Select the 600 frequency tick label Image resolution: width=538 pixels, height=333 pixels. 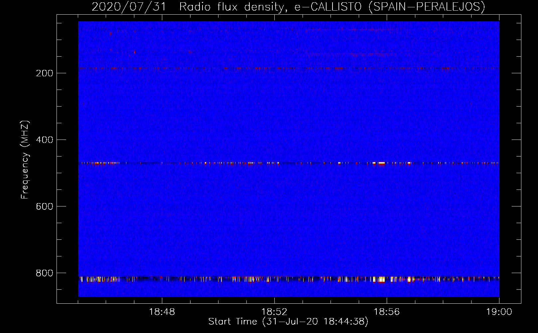(x=45, y=206)
